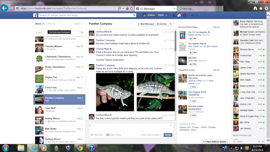Open Windows Start button
The height and width of the screenshot is (152, 270).
(5, 148)
